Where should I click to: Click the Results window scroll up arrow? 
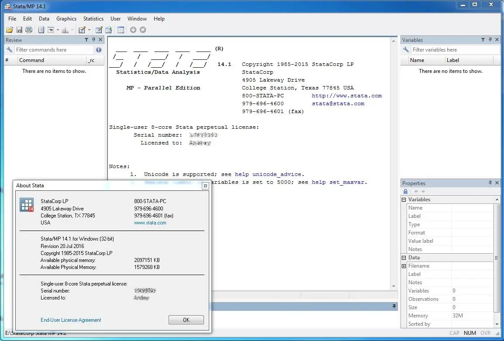pyautogui.click(x=394, y=41)
